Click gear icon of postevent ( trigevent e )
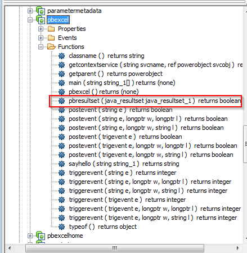The height and width of the screenshot is (253, 247). tap(61, 137)
